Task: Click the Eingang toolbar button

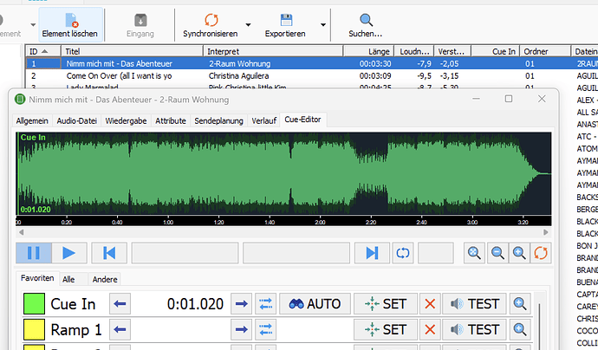Action: click(x=140, y=25)
